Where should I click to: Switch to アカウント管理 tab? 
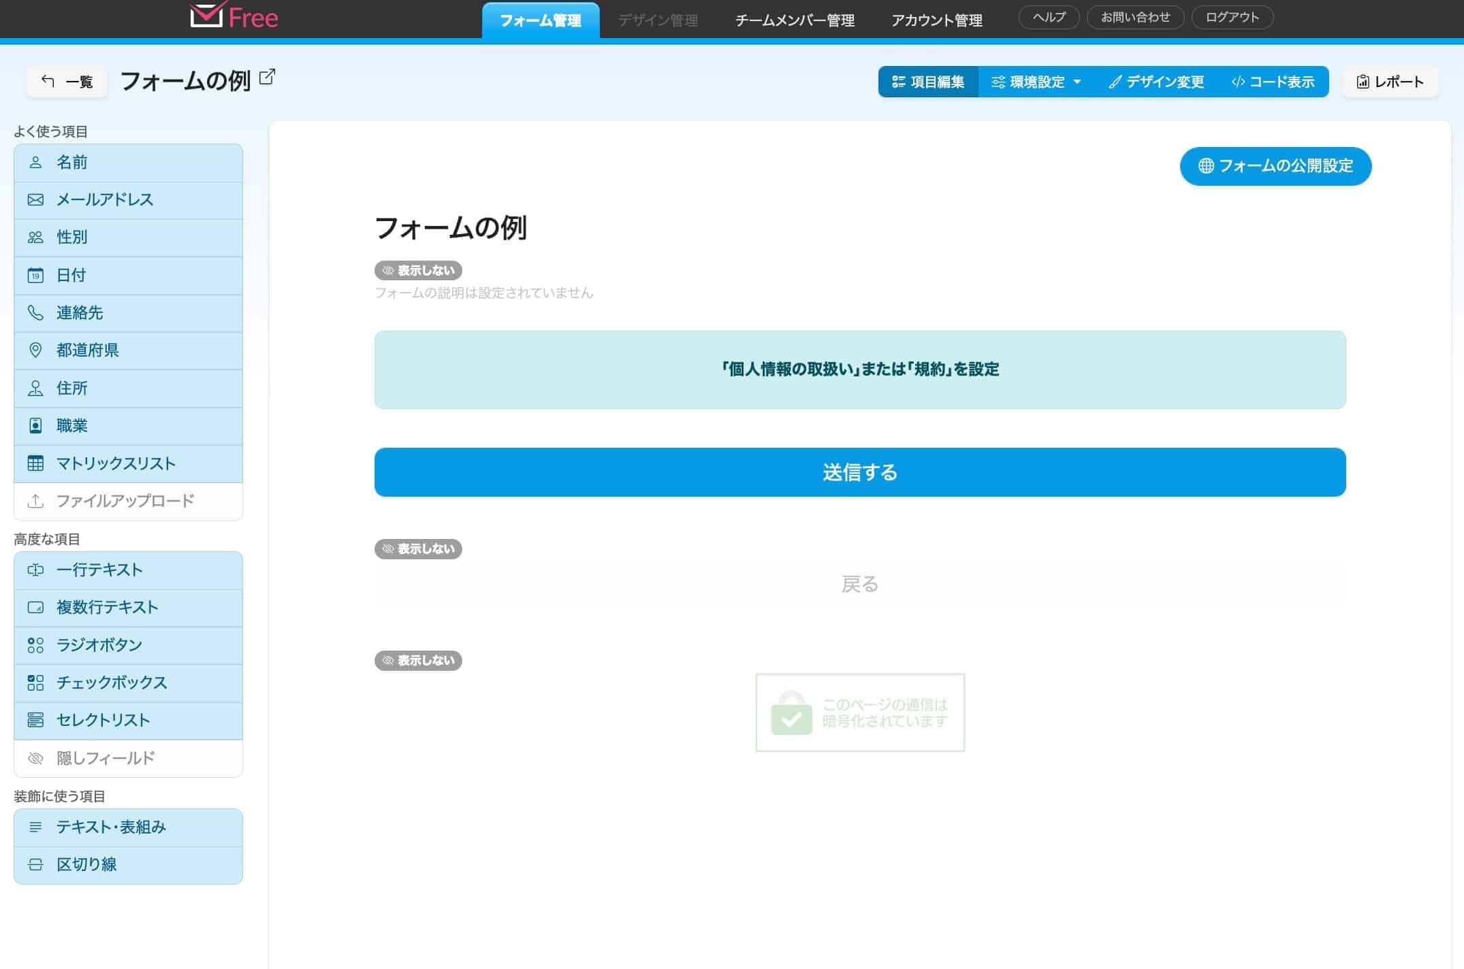click(936, 20)
